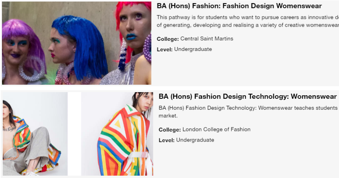
Task: Click Undergraduate level under London College of Fashion
Action: pos(195,140)
